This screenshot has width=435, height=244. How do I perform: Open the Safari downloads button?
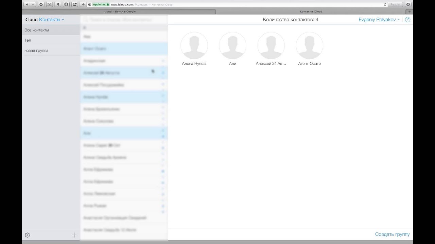tap(408, 4)
